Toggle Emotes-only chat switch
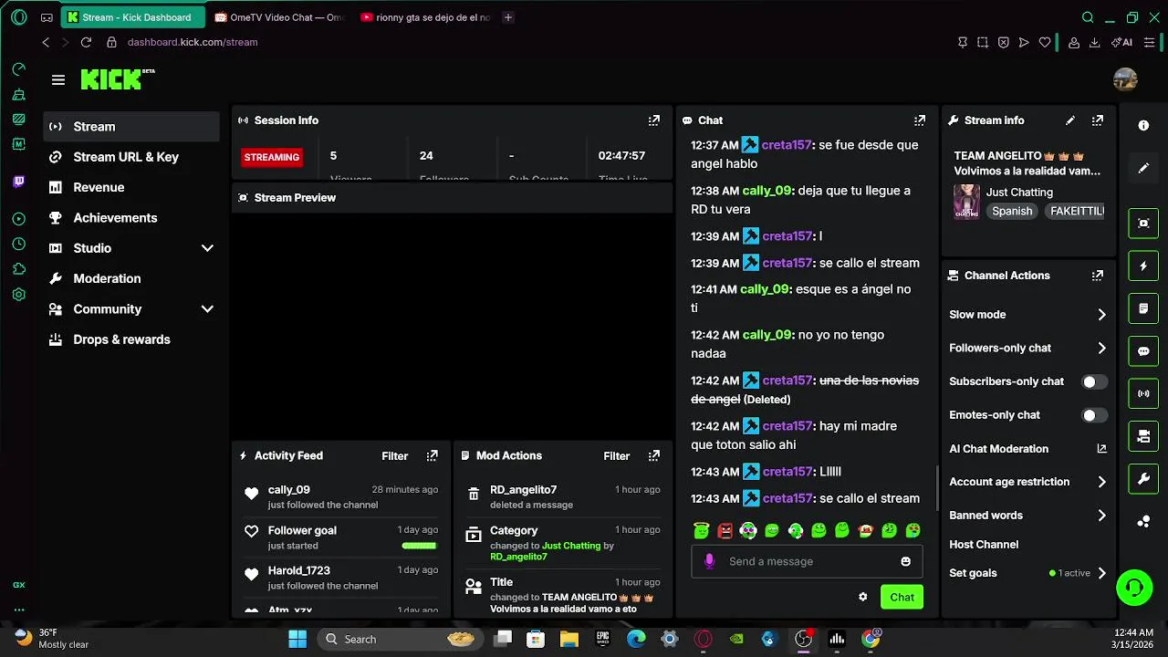The height and width of the screenshot is (657, 1168). (x=1094, y=415)
